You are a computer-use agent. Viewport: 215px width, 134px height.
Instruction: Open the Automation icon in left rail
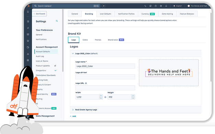tap(28, 47)
